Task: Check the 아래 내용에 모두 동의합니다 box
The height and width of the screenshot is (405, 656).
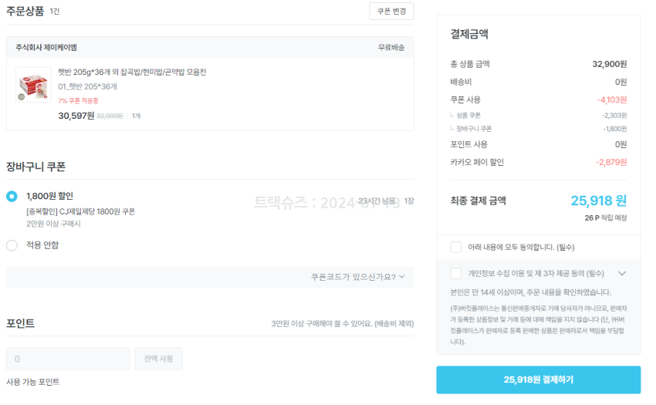Action: [x=456, y=247]
